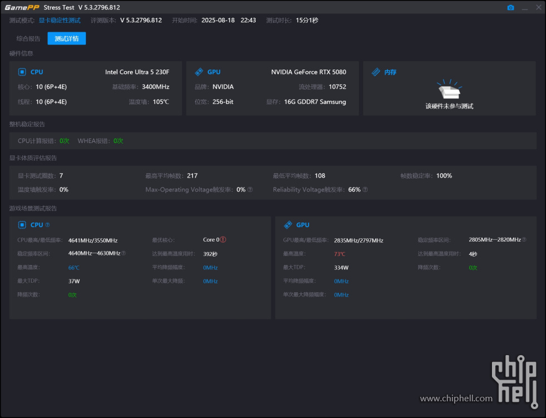
Task: Click the 4641MHz/3550MHz CPU frequency value
Action: click(x=93, y=240)
